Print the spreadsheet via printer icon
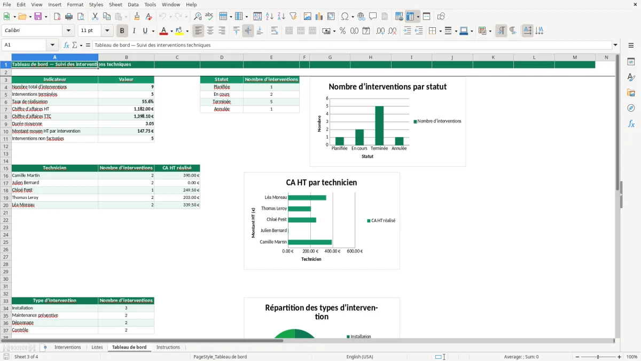 click(x=69, y=17)
